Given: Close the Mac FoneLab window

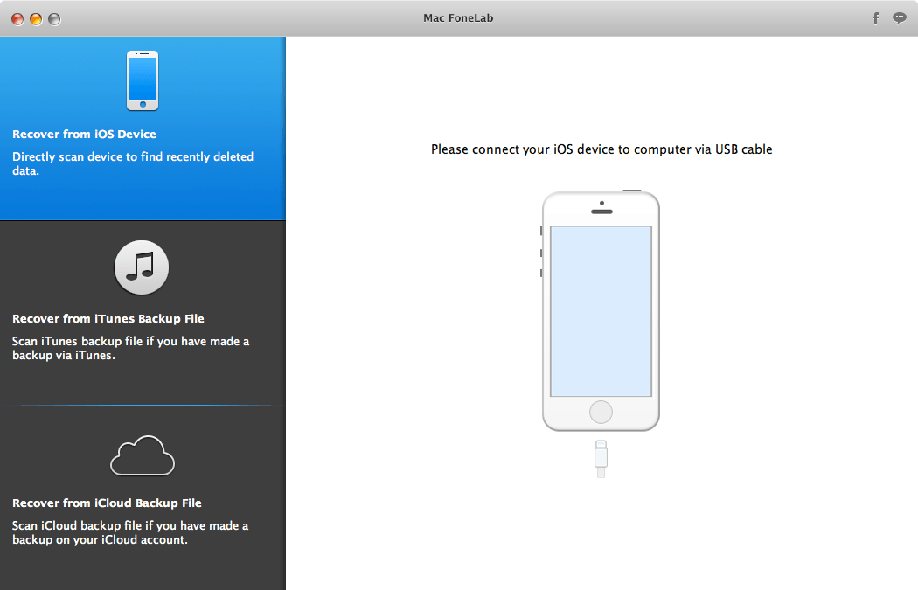Looking at the screenshot, I should [17, 18].
